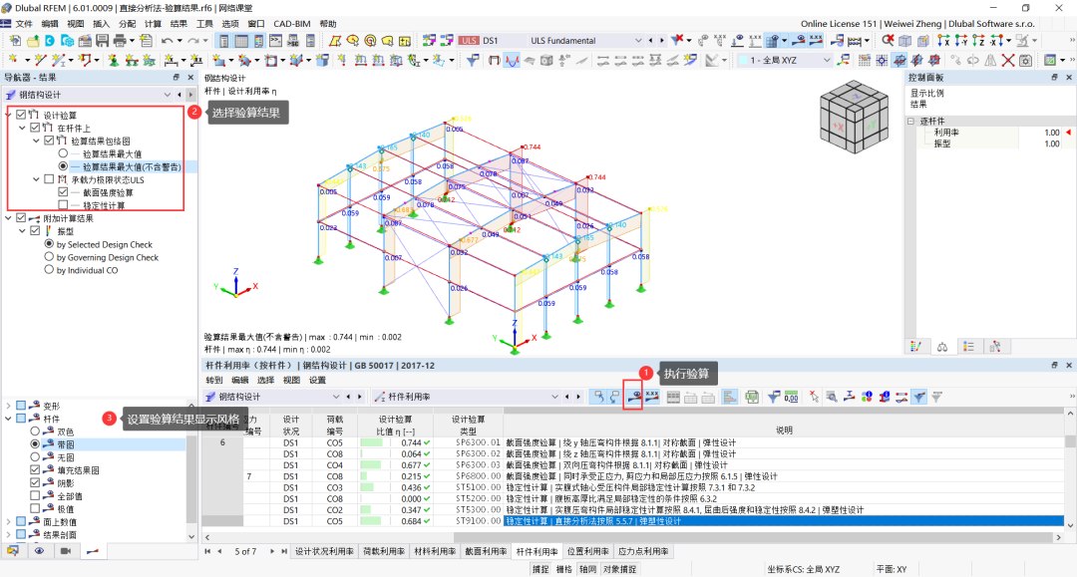This screenshot has width=1077, height=577.
Task: Click the navigator views camera tab icon
Action: point(66,551)
